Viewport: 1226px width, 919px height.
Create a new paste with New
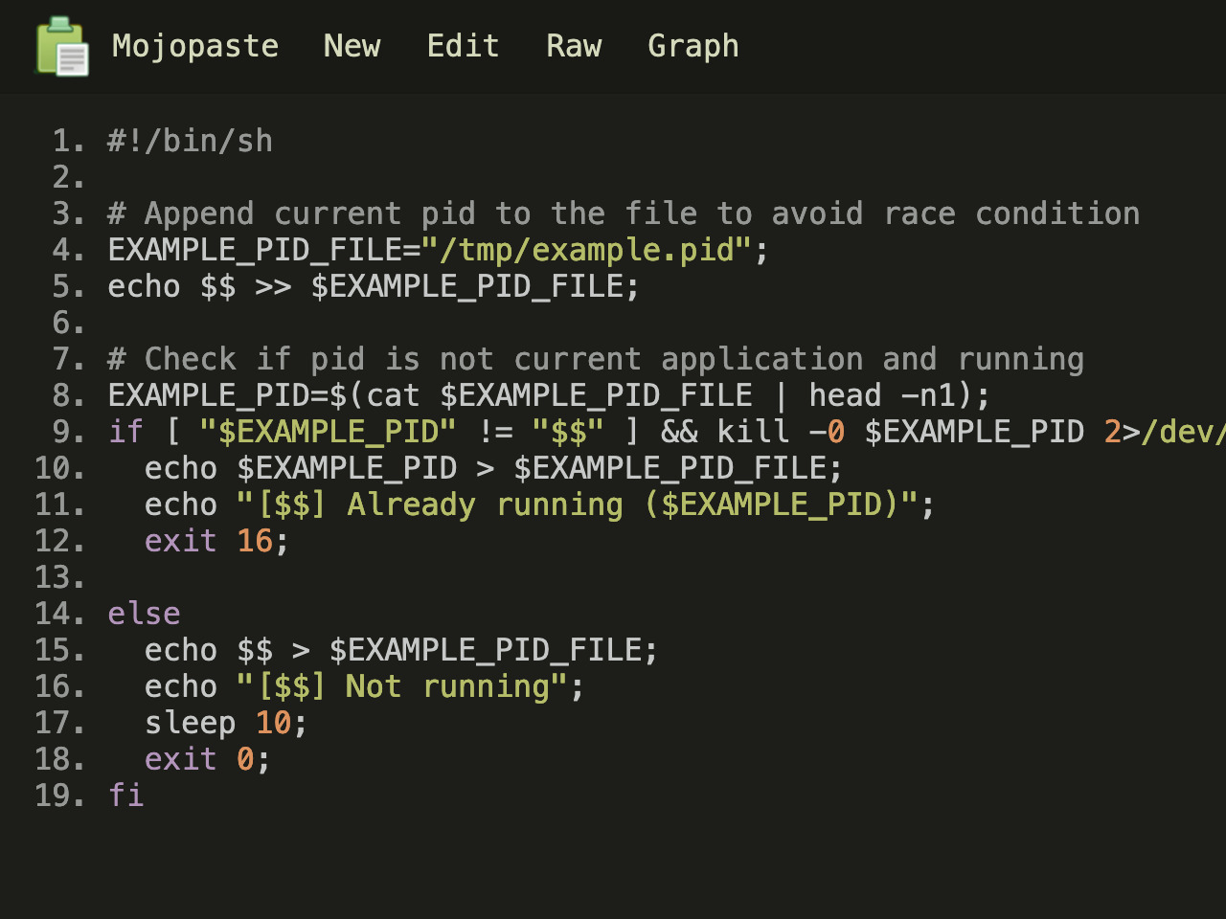click(352, 46)
